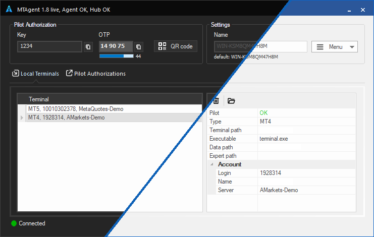The image size is (374, 237).
Task: Open the Menu dropdown
Action: pyautogui.click(x=335, y=47)
